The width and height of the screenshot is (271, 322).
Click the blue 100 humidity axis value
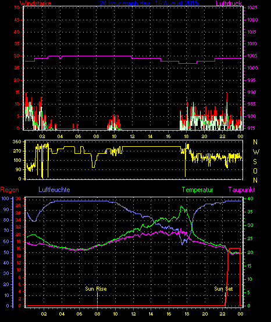click(5, 198)
